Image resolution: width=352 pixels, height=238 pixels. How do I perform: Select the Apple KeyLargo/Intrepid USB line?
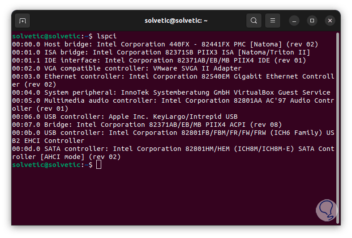[125, 117]
